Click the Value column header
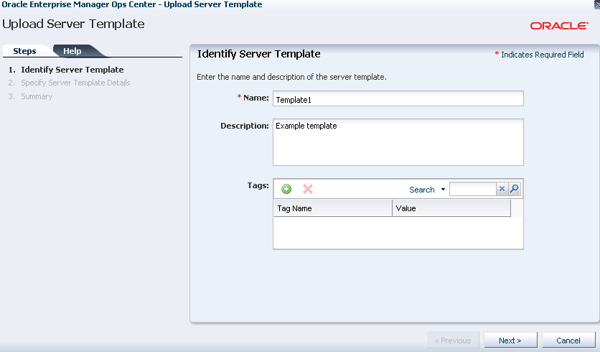600x352 pixels. click(x=451, y=208)
